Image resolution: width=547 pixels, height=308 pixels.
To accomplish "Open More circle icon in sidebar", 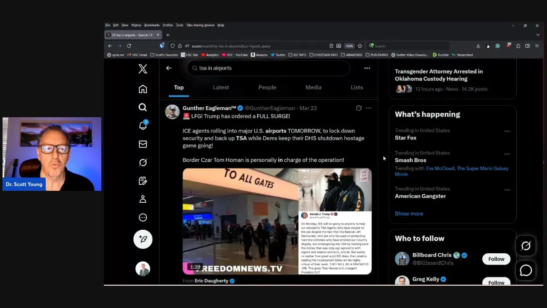I will click(x=143, y=218).
